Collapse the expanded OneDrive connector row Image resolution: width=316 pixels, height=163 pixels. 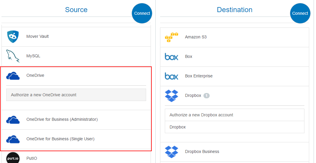[x=35, y=76]
